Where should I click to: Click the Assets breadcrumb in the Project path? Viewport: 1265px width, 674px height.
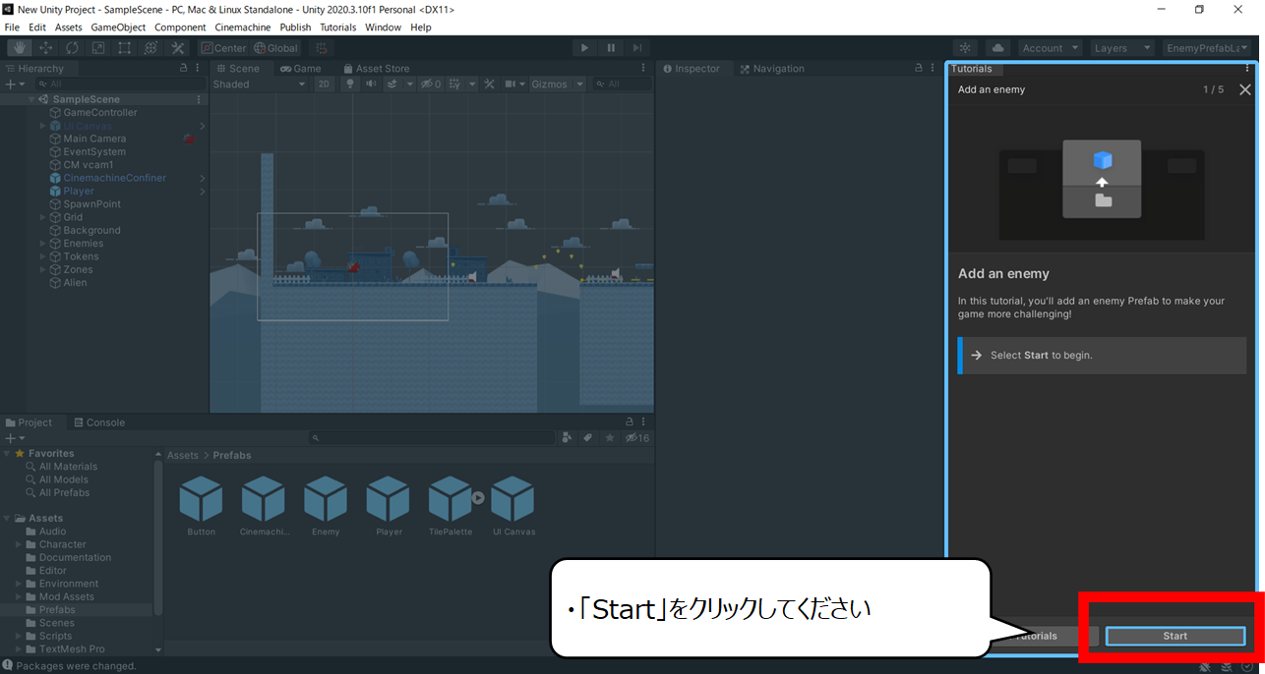(182, 456)
